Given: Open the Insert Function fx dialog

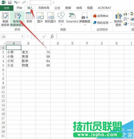Looking at the screenshot, I should 52,36.
